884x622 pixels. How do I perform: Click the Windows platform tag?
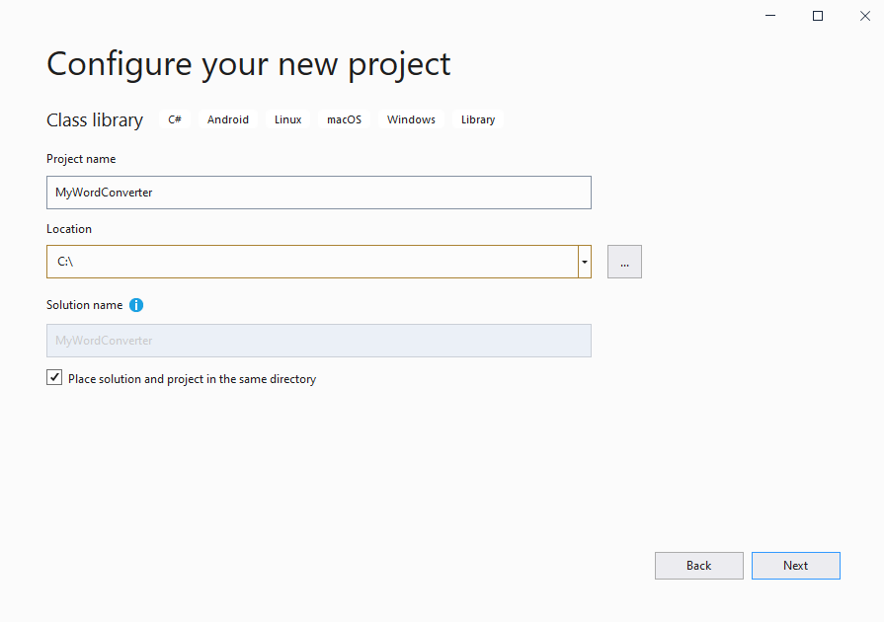pos(411,119)
